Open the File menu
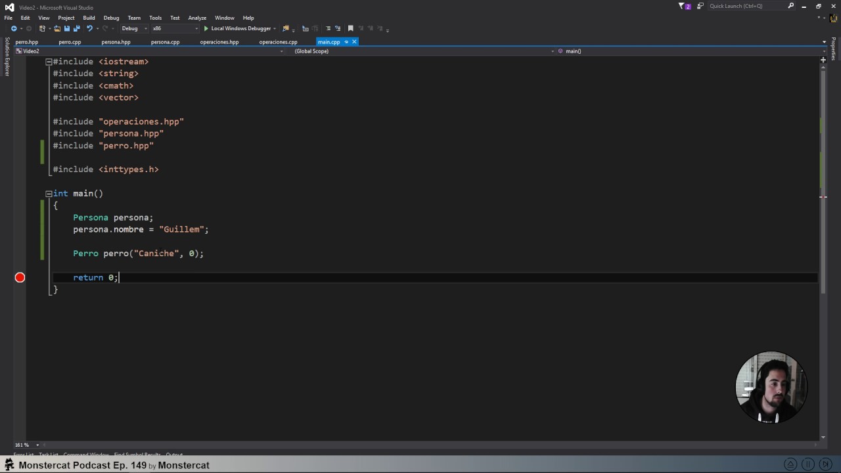Screen dimensions: 841x473 pos(8,18)
